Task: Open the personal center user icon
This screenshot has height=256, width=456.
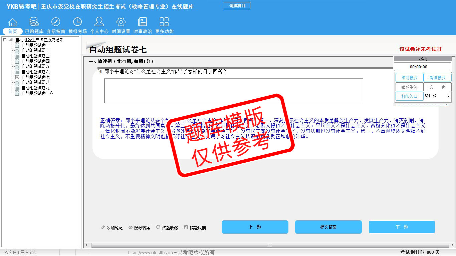Action: pos(99,22)
